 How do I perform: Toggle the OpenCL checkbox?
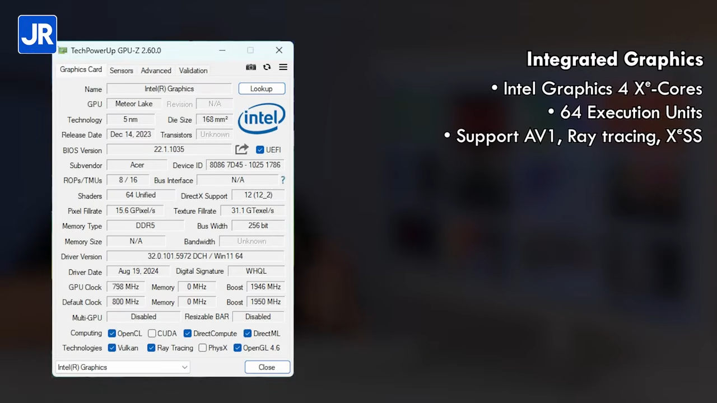tap(112, 334)
